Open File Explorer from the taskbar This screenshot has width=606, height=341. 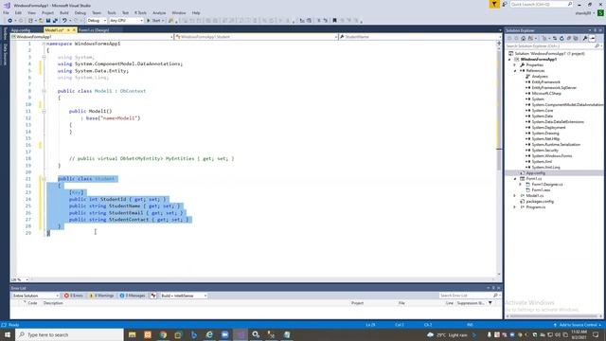pos(133,334)
